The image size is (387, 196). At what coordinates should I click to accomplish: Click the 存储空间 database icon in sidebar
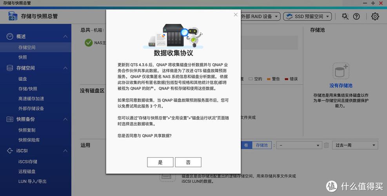pyautogui.click(x=10, y=68)
